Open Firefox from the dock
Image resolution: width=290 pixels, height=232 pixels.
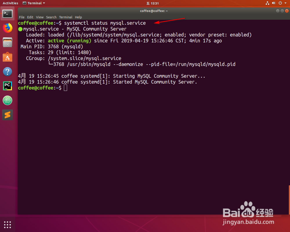click(7, 28)
